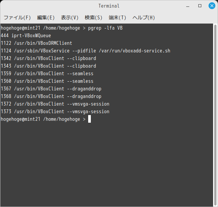Screen dimensions: 218x207
Task: Click the '444 iprt-VBoxWQueue' line
Action: point(26,36)
